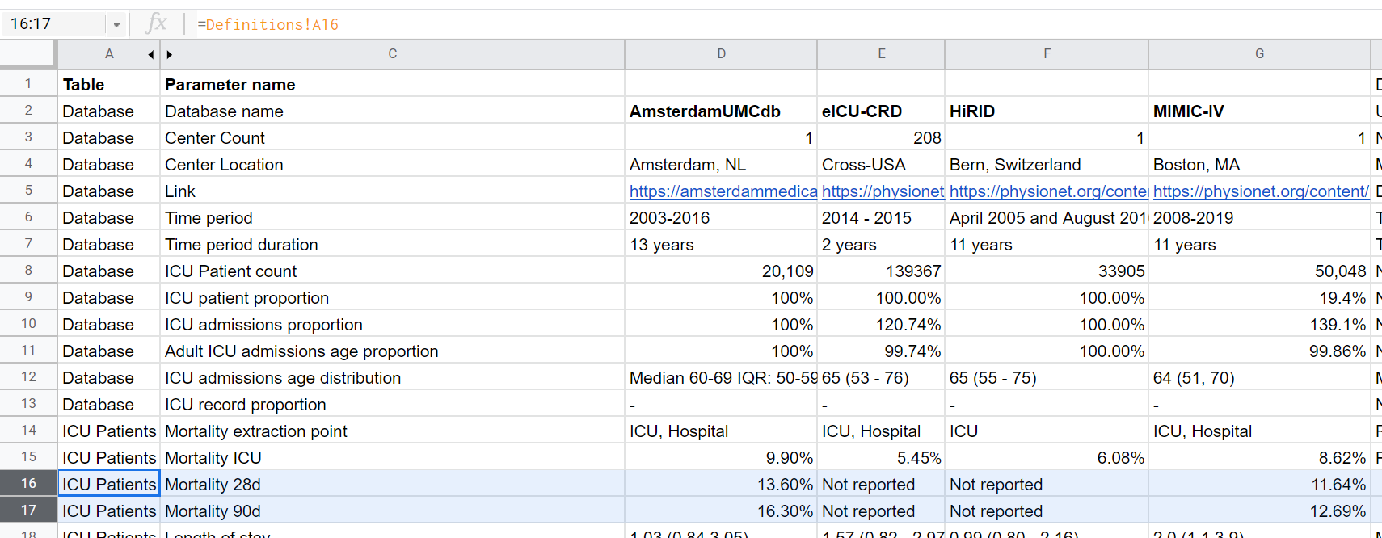Click the '65 (53 - 76)' cell
Viewport: 1382px width, 538px height.
pyautogui.click(x=881, y=377)
